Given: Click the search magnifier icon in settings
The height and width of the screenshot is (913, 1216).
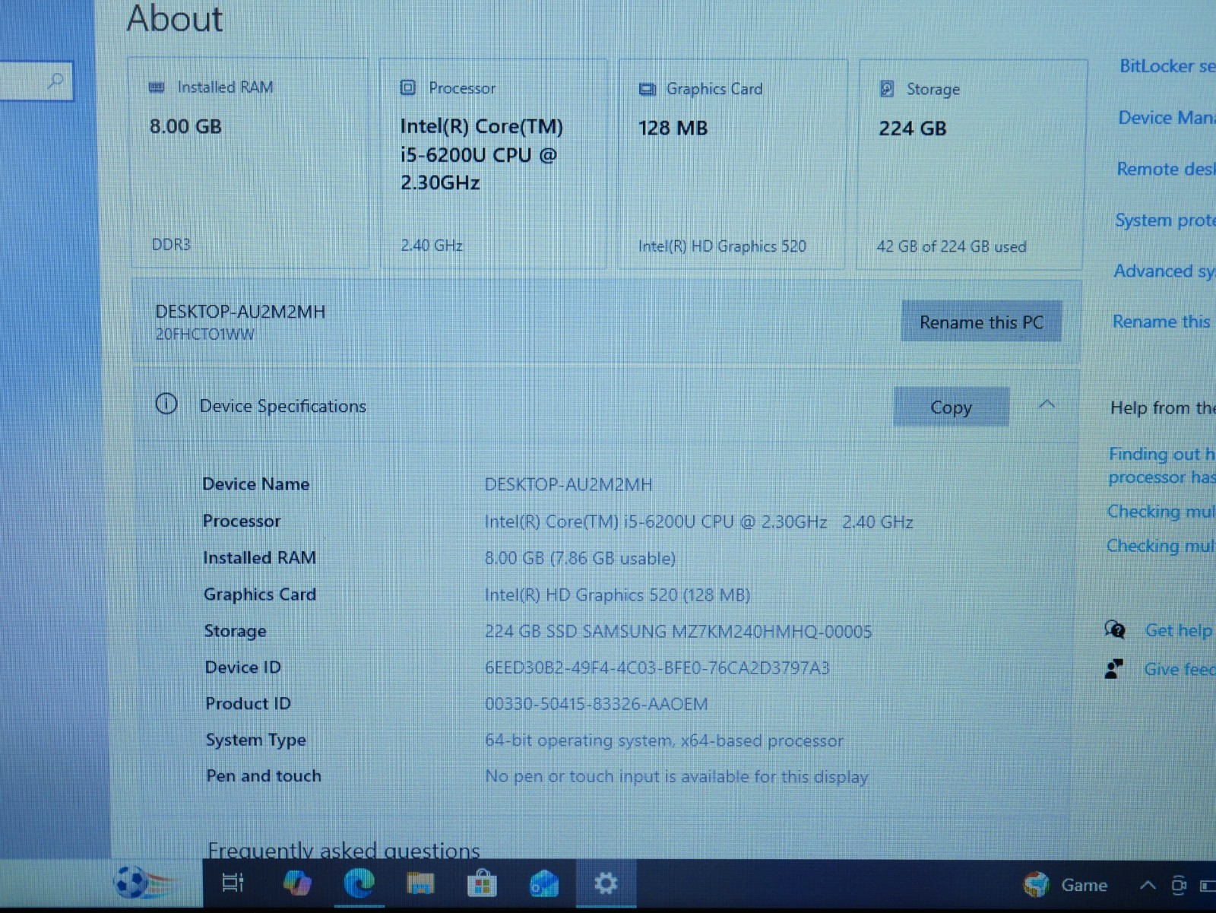Looking at the screenshot, I should (55, 81).
